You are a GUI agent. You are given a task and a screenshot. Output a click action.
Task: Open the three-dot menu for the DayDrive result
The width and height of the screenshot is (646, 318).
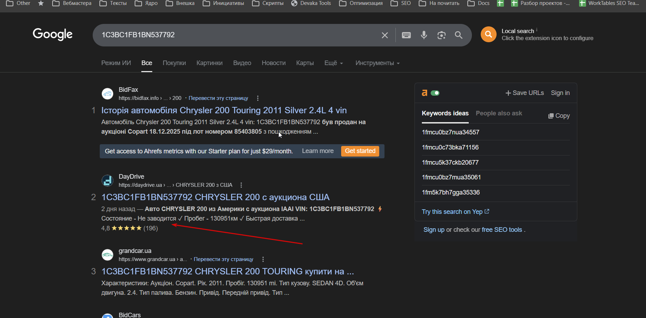coord(241,185)
